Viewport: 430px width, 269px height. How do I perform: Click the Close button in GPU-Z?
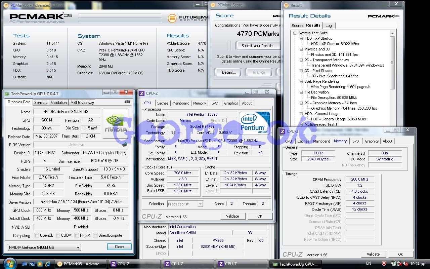coord(119,247)
